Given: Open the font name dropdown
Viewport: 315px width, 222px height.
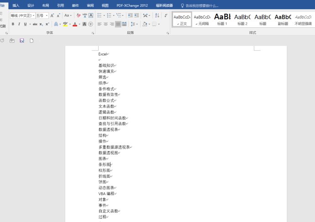Looking at the screenshot, I should [x=33, y=15].
